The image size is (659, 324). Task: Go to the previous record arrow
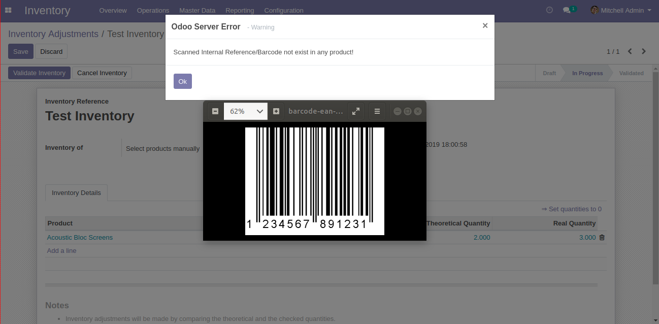click(x=630, y=51)
